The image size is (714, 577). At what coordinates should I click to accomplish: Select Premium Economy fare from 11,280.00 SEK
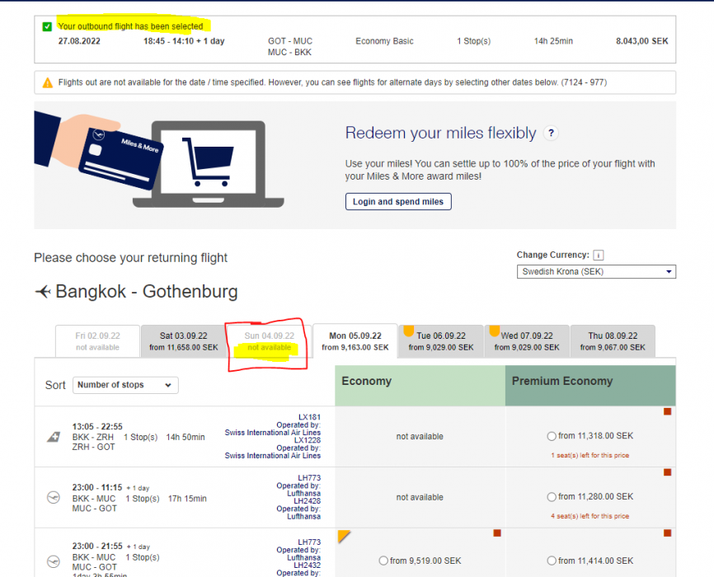coord(552,497)
